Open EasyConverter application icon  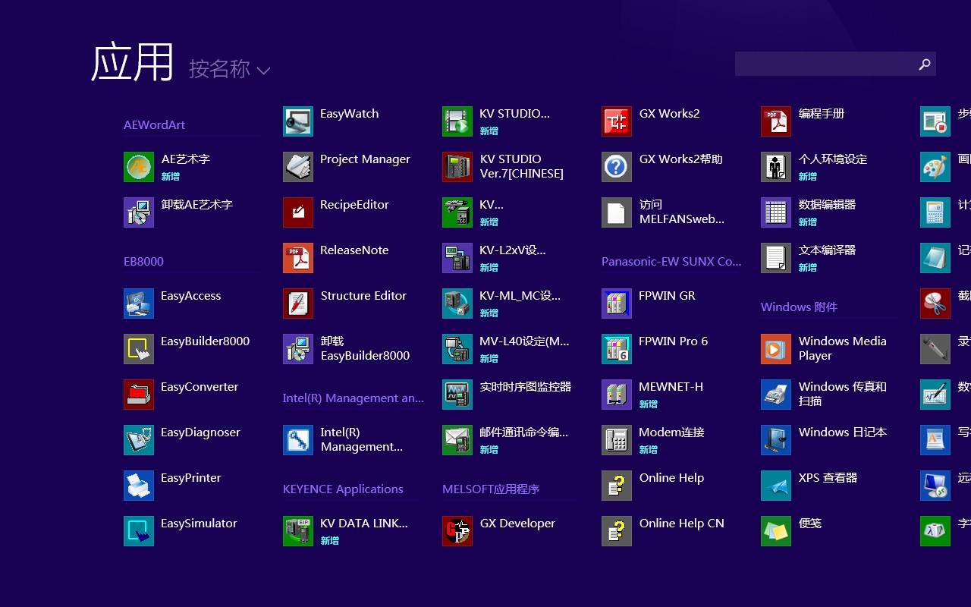(139, 395)
